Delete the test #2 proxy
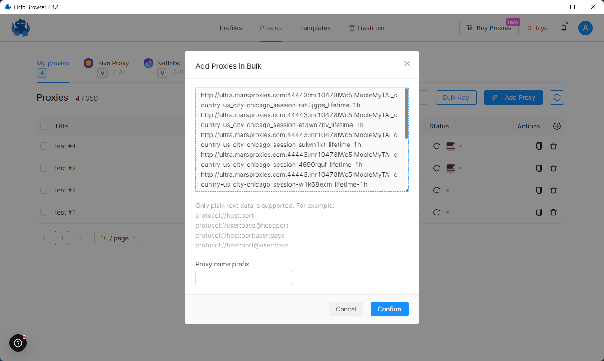 pyautogui.click(x=553, y=190)
